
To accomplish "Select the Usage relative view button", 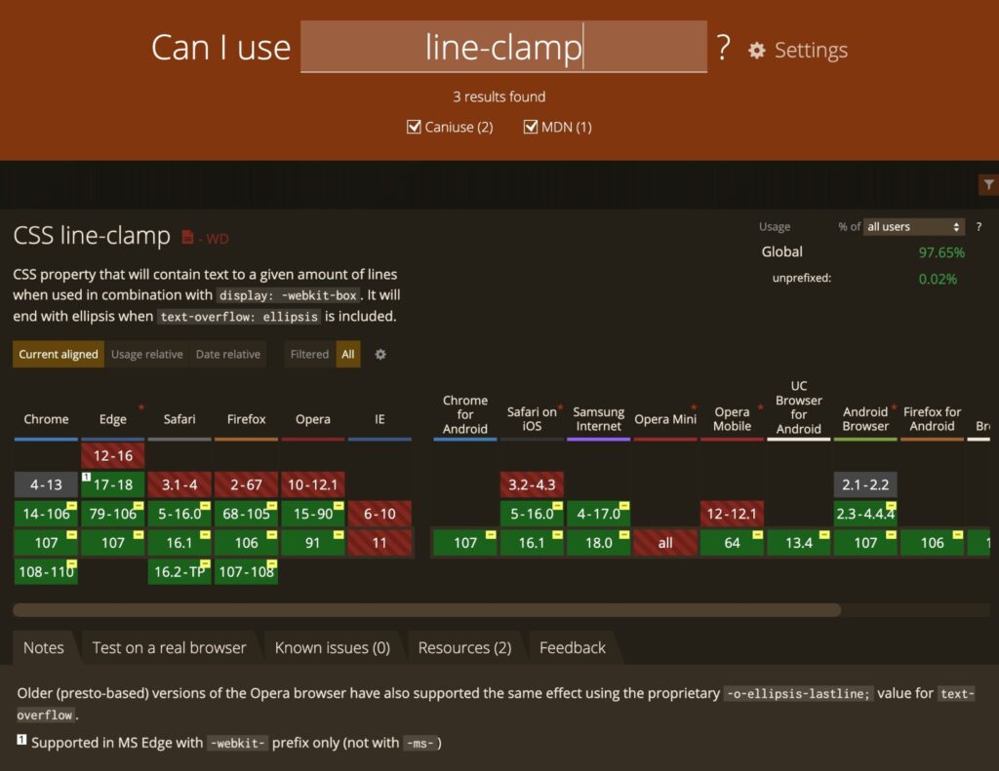I will tap(146, 355).
